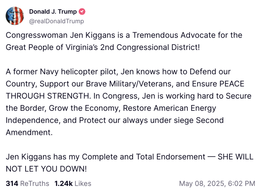261x192 pixels.
Task: Click the word ReTruths in the footer
Action: 34,183
